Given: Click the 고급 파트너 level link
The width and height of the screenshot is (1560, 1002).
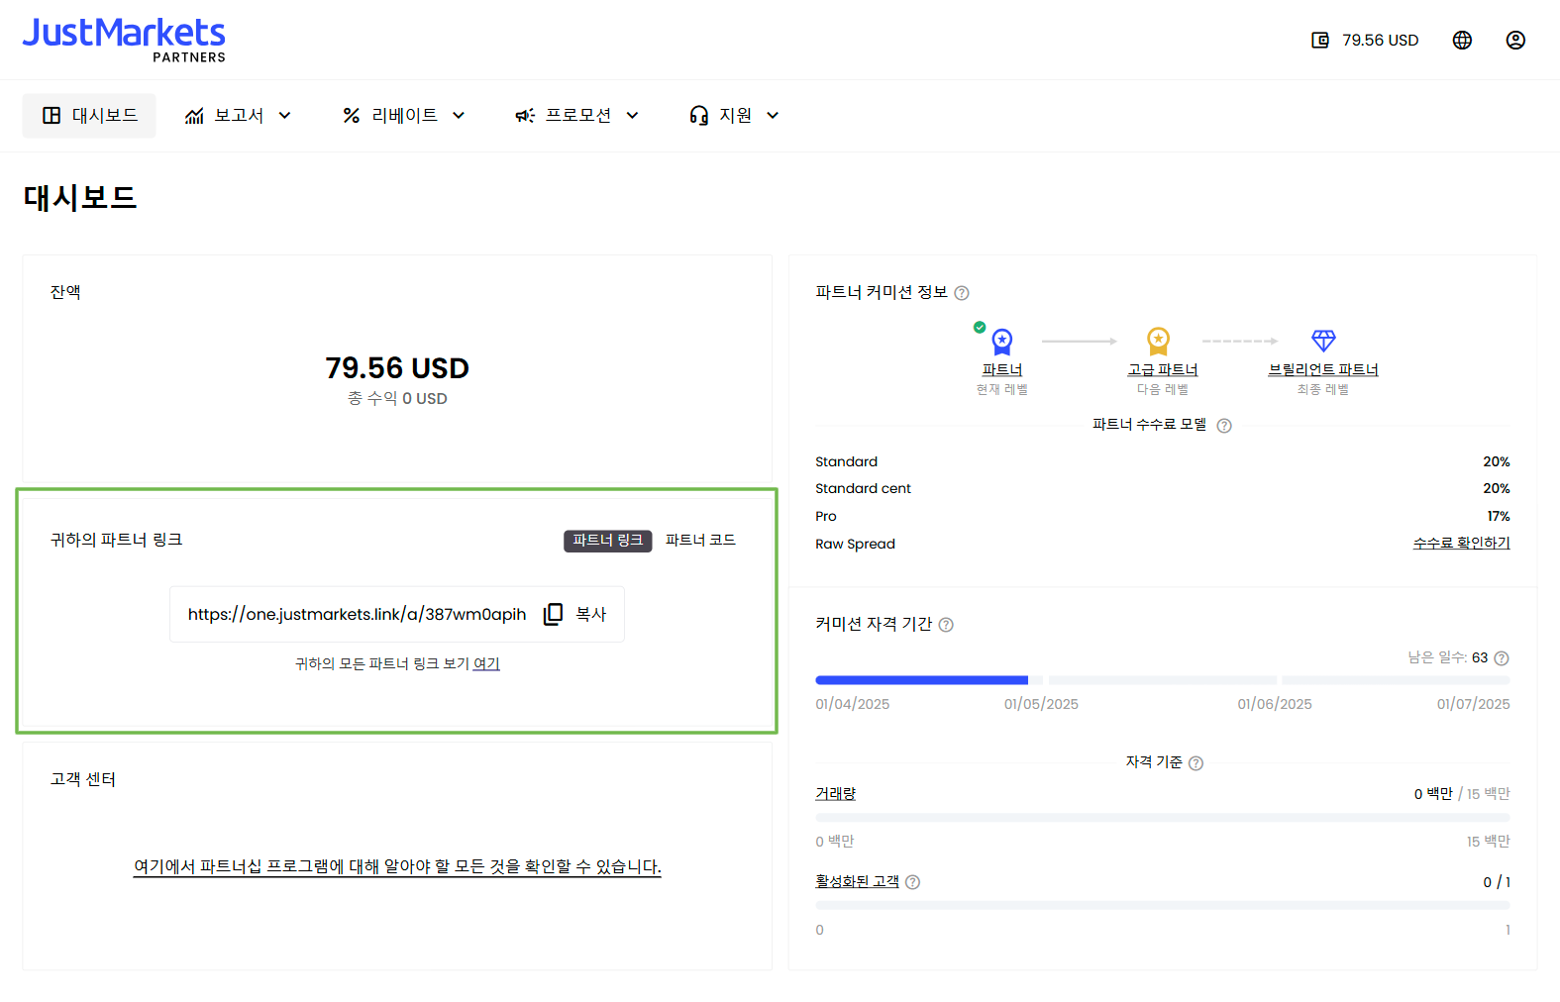Looking at the screenshot, I should click(1163, 370).
